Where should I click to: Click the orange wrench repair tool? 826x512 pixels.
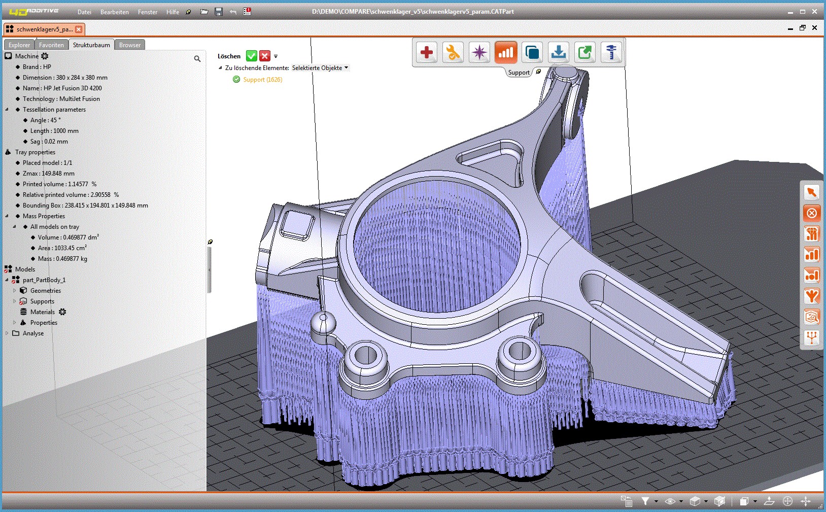[453, 52]
